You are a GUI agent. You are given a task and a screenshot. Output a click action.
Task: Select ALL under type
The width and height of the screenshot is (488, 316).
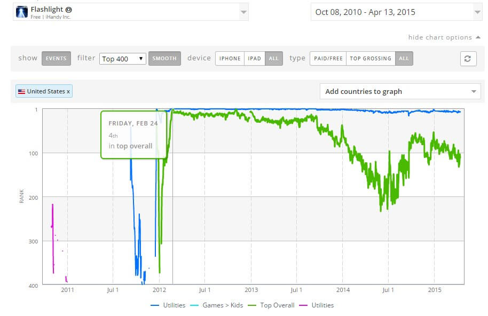click(x=404, y=59)
